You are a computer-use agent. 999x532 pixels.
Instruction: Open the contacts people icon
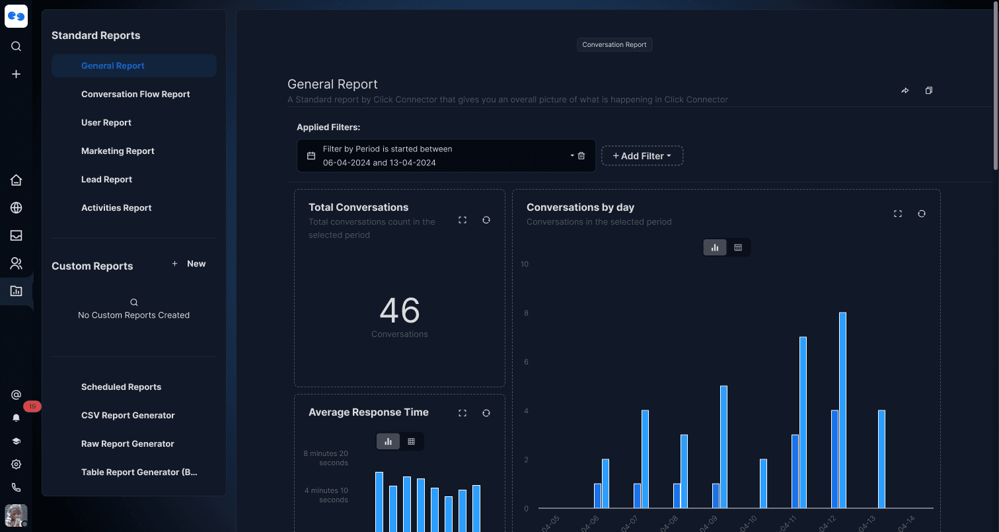[x=17, y=264]
